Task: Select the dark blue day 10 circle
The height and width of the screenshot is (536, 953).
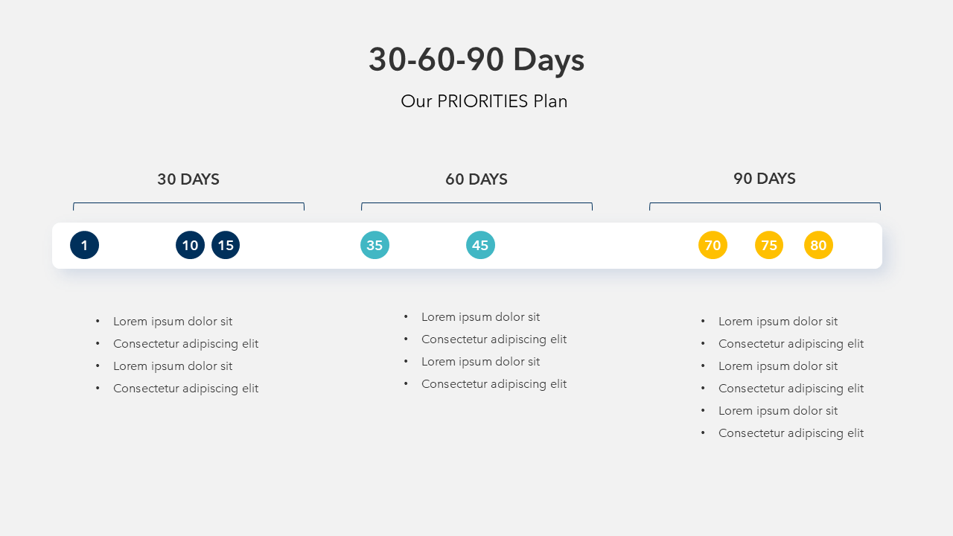Action: pyautogui.click(x=190, y=245)
